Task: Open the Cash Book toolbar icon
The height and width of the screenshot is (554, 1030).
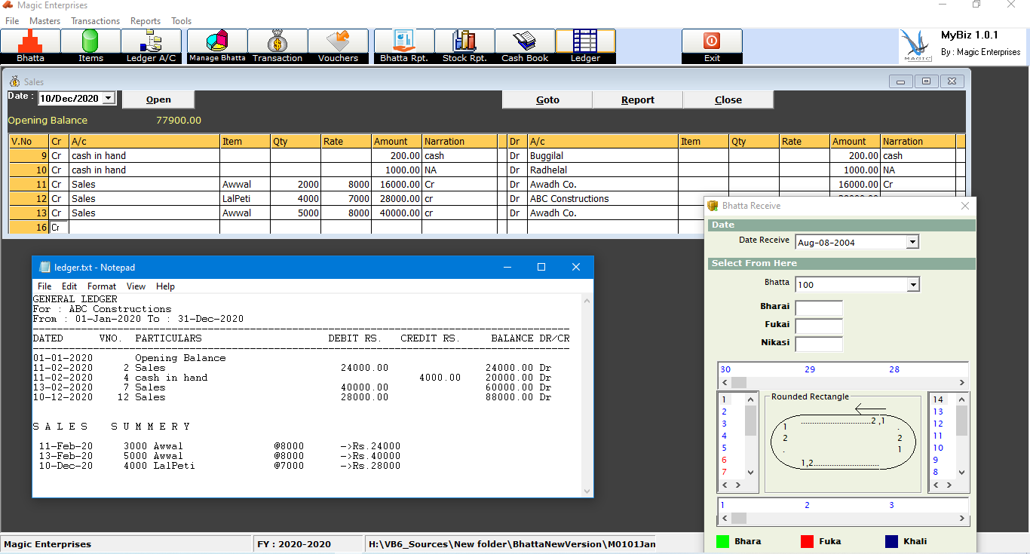Action: [x=525, y=46]
